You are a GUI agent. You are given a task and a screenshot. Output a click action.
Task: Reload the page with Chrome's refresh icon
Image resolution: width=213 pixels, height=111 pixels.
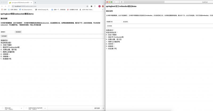9,6
